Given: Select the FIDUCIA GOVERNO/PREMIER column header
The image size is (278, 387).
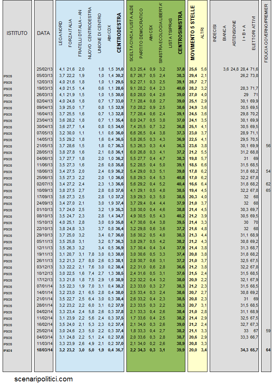Looking at the screenshot, I should (x=266, y=33).
